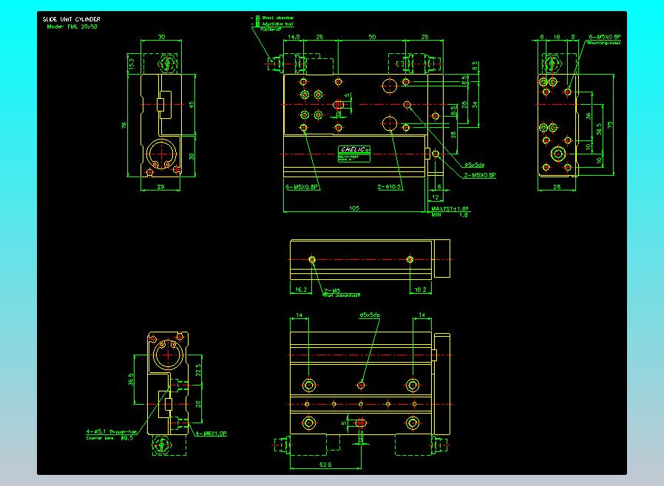Select the 12 dimension value
The height and width of the screenshot is (486, 664).
tap(436, 197)
